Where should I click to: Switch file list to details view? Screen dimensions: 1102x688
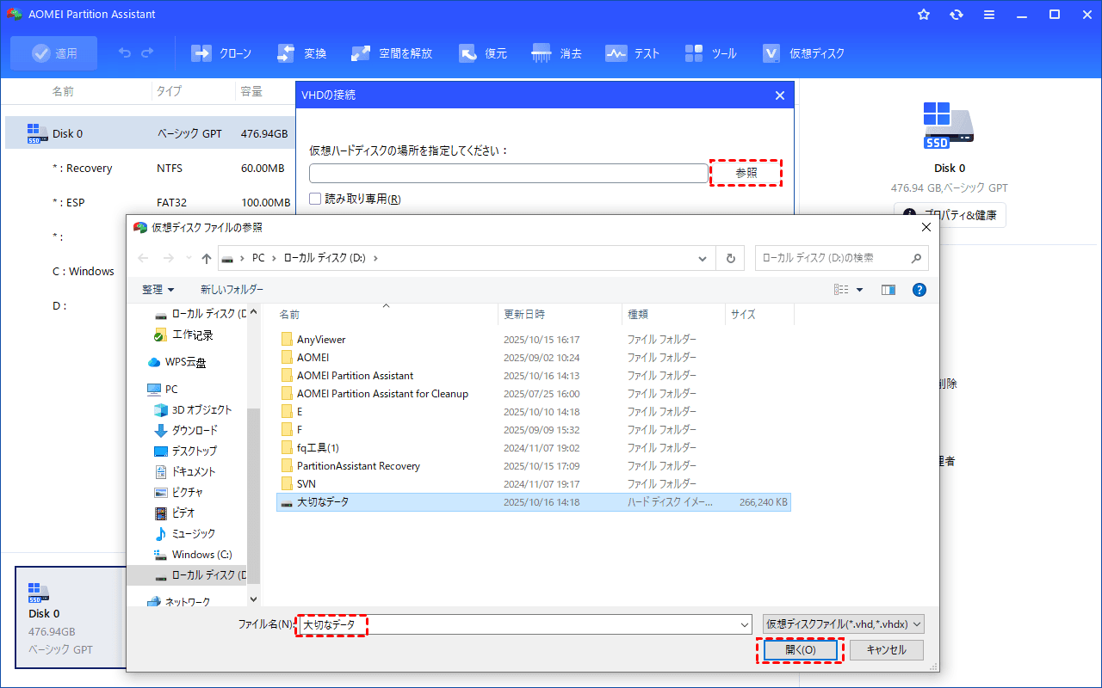pos(842,290)
